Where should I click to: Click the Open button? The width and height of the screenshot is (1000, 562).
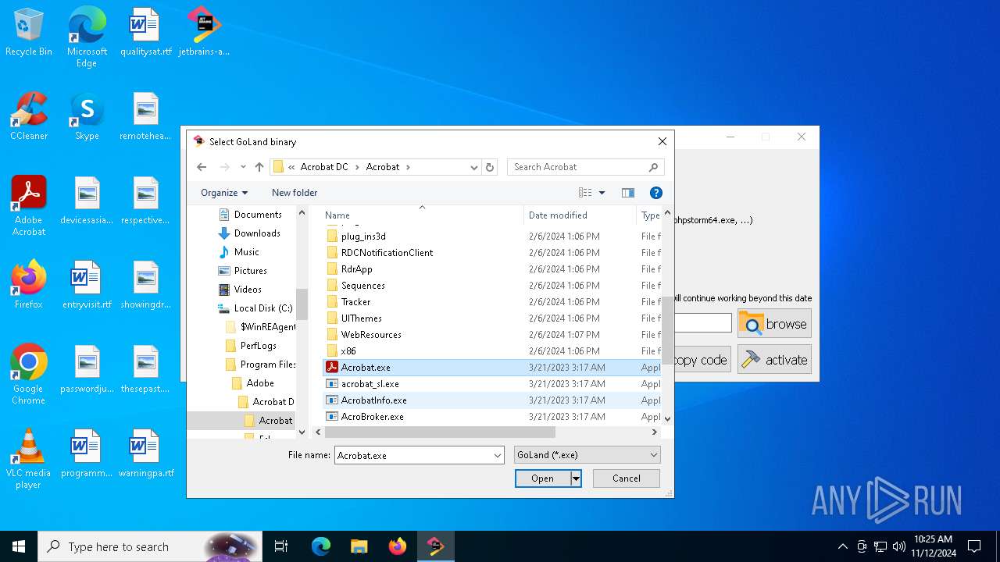(542, 478)
